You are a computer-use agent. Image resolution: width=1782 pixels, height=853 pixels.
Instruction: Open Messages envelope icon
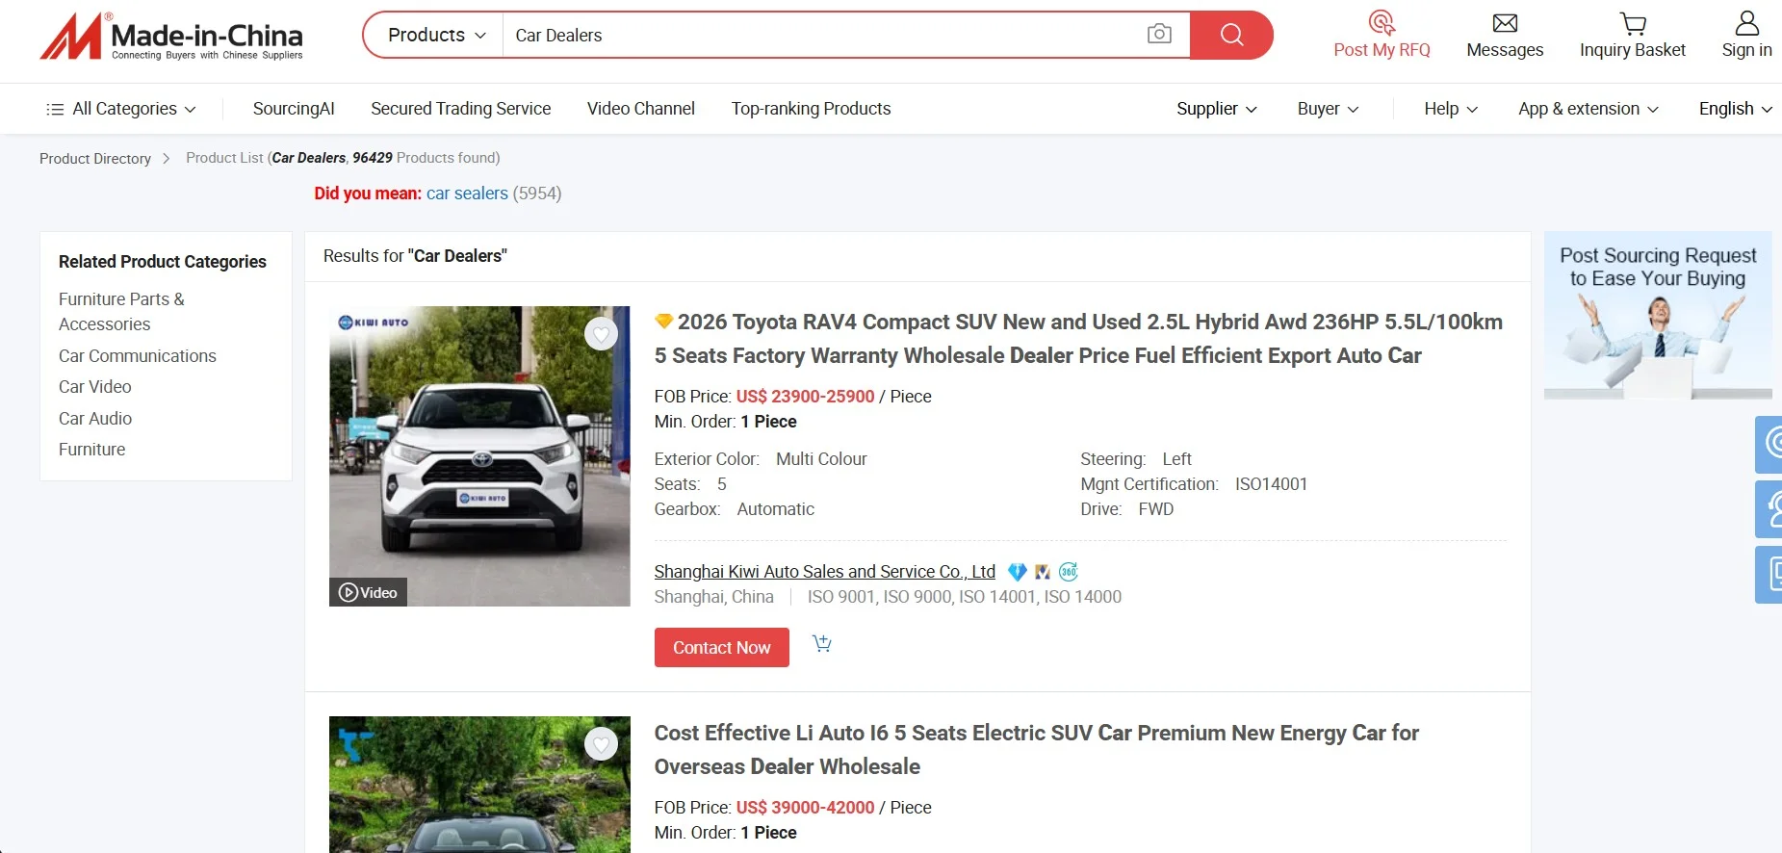point(1505,23)
